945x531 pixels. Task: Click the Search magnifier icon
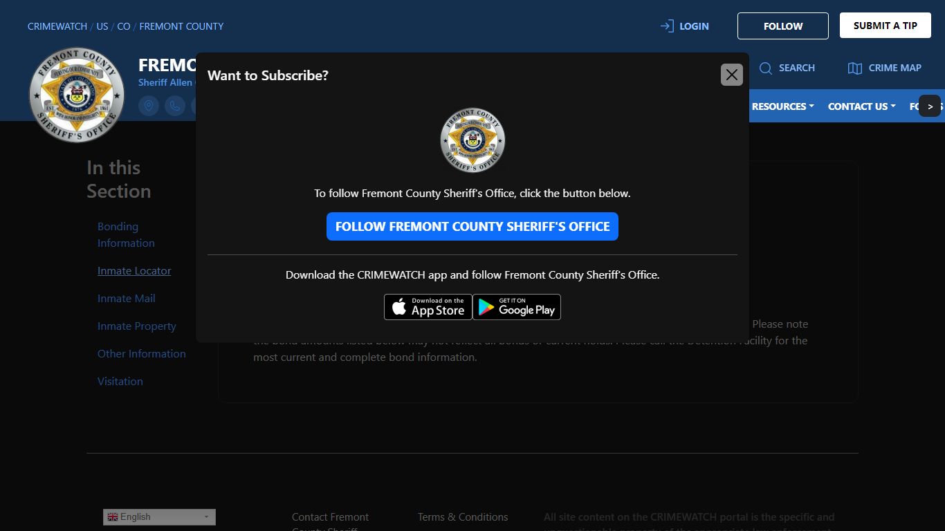point(766,68)
